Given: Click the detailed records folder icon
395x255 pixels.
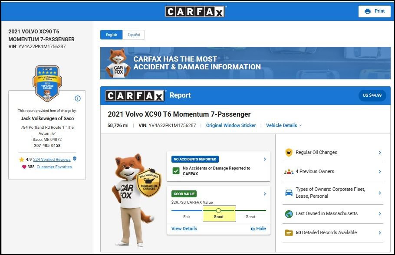Looking at the screenshot, I should [289, 233].
